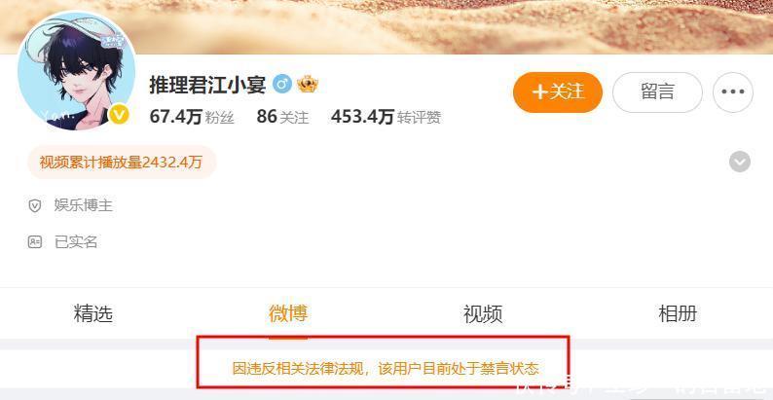View the 67.4万 粉丝 followers list
Screen dimensions: 773x400
click(192, 117)
